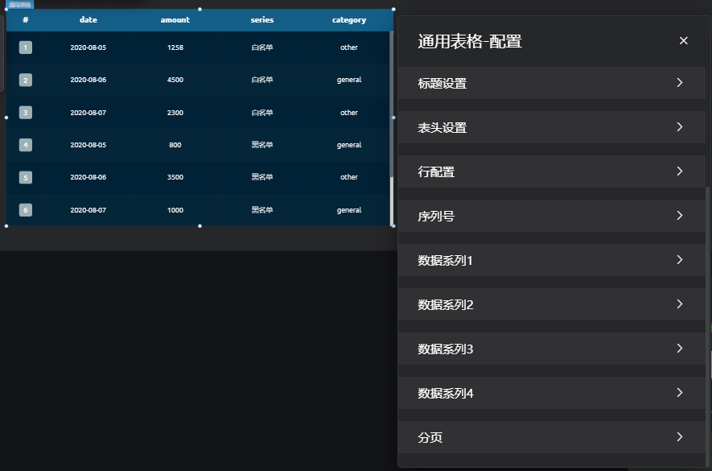The image size is (712, 471).
Task: Open the 行配置 settings row
Action: [x=551, y=171]
